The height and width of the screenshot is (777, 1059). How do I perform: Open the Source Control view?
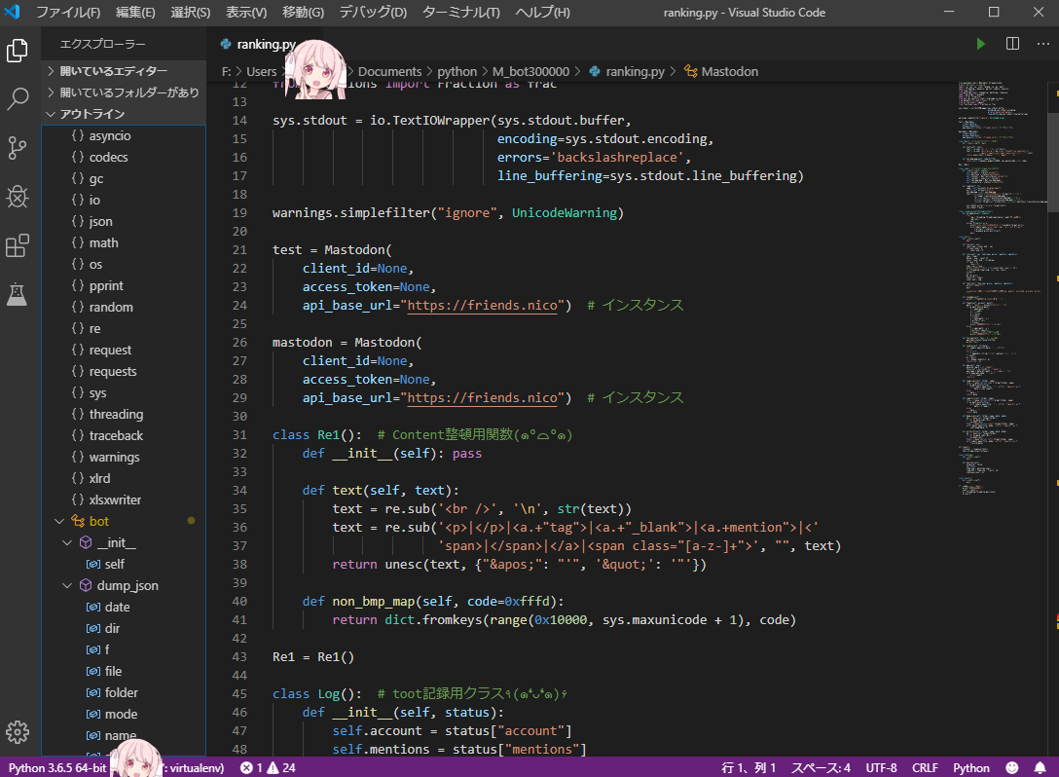18,148
